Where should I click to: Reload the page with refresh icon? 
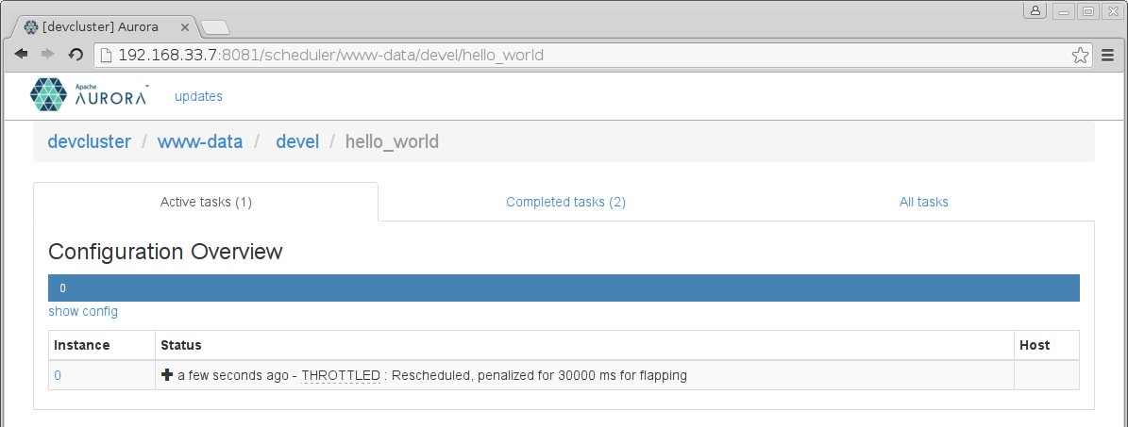pos(76,55)
